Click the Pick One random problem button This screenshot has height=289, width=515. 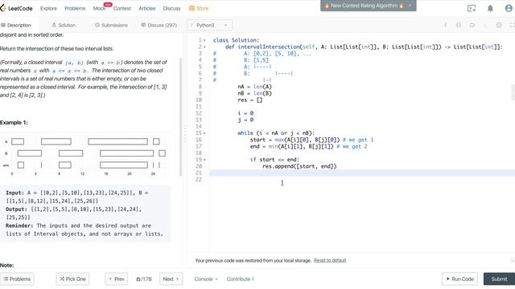pos(72,279)
